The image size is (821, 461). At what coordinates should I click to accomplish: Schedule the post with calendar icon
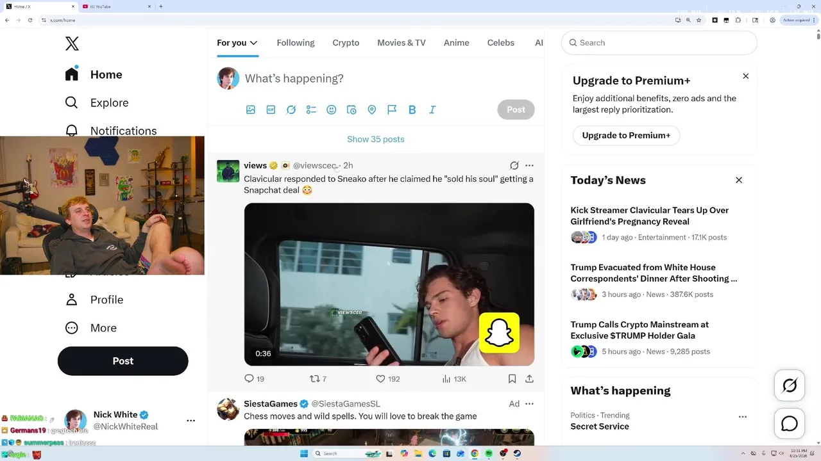tap(351, 109)
